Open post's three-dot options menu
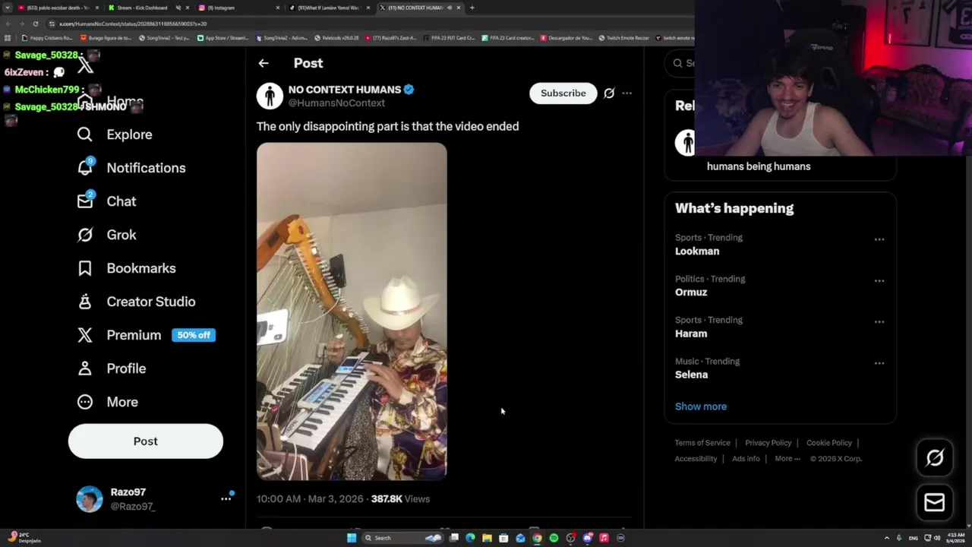The height and width of the screenshot is (547, 972). (x=627, y=93)
